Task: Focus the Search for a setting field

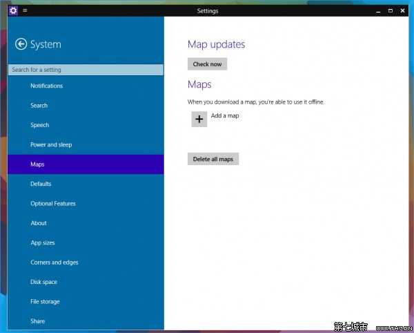Action: [86, 70]
